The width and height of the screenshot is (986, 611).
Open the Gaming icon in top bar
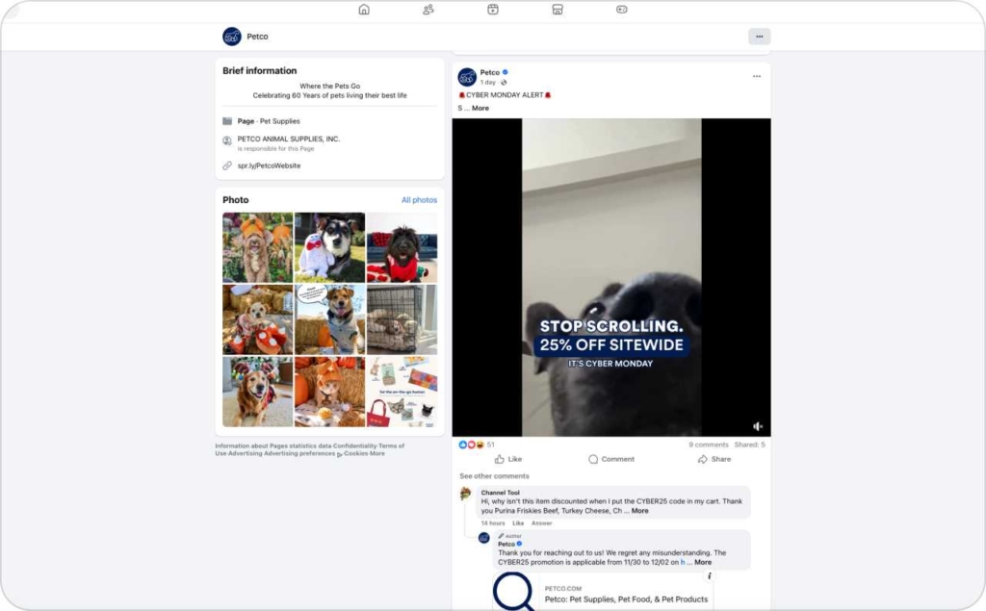point(621,9)
